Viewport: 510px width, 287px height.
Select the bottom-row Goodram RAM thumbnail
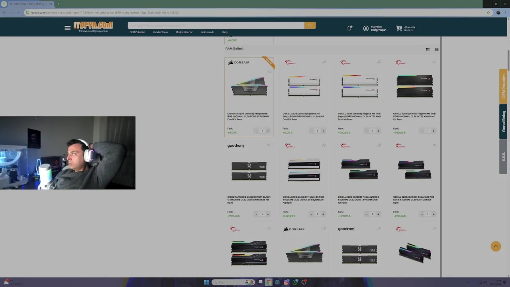359,254
